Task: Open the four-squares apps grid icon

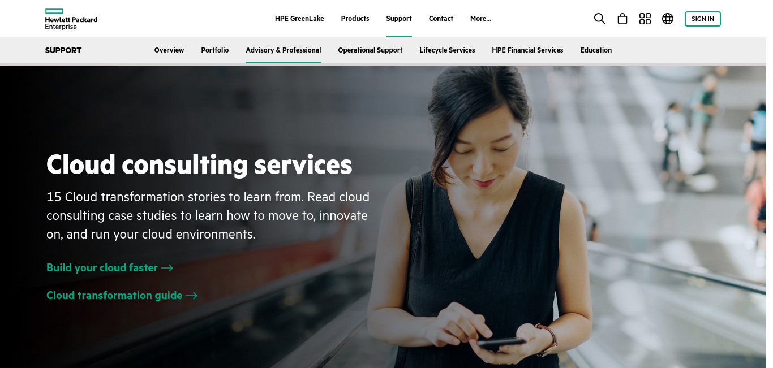Action: [645, 19]
